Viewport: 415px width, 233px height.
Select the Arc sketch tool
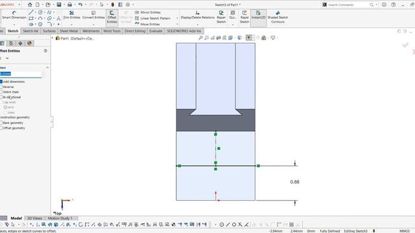tap(40, 18)
